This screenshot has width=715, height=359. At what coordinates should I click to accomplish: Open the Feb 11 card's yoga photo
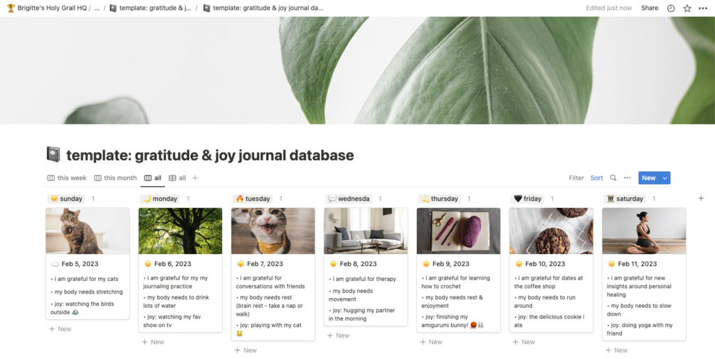point(644,231)
